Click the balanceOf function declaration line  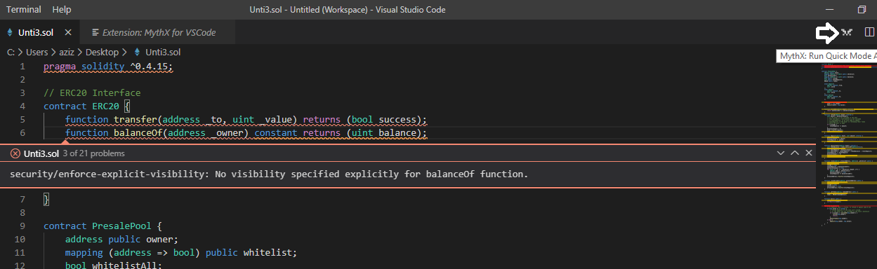(246, 133)
